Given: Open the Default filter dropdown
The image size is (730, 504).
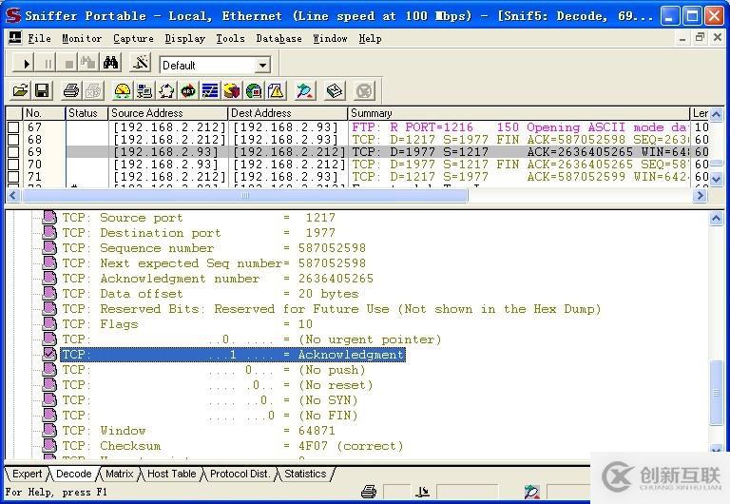Looking at the screenshot, I should (262, 65).
